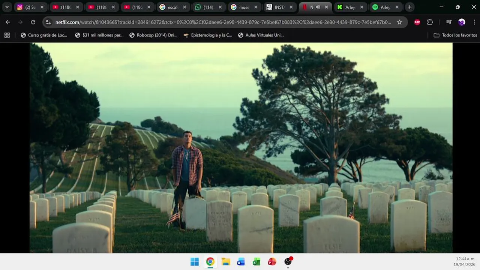The image size is (480, 270).
Task: Bookmark this page with the star
Action: (399, 22)
